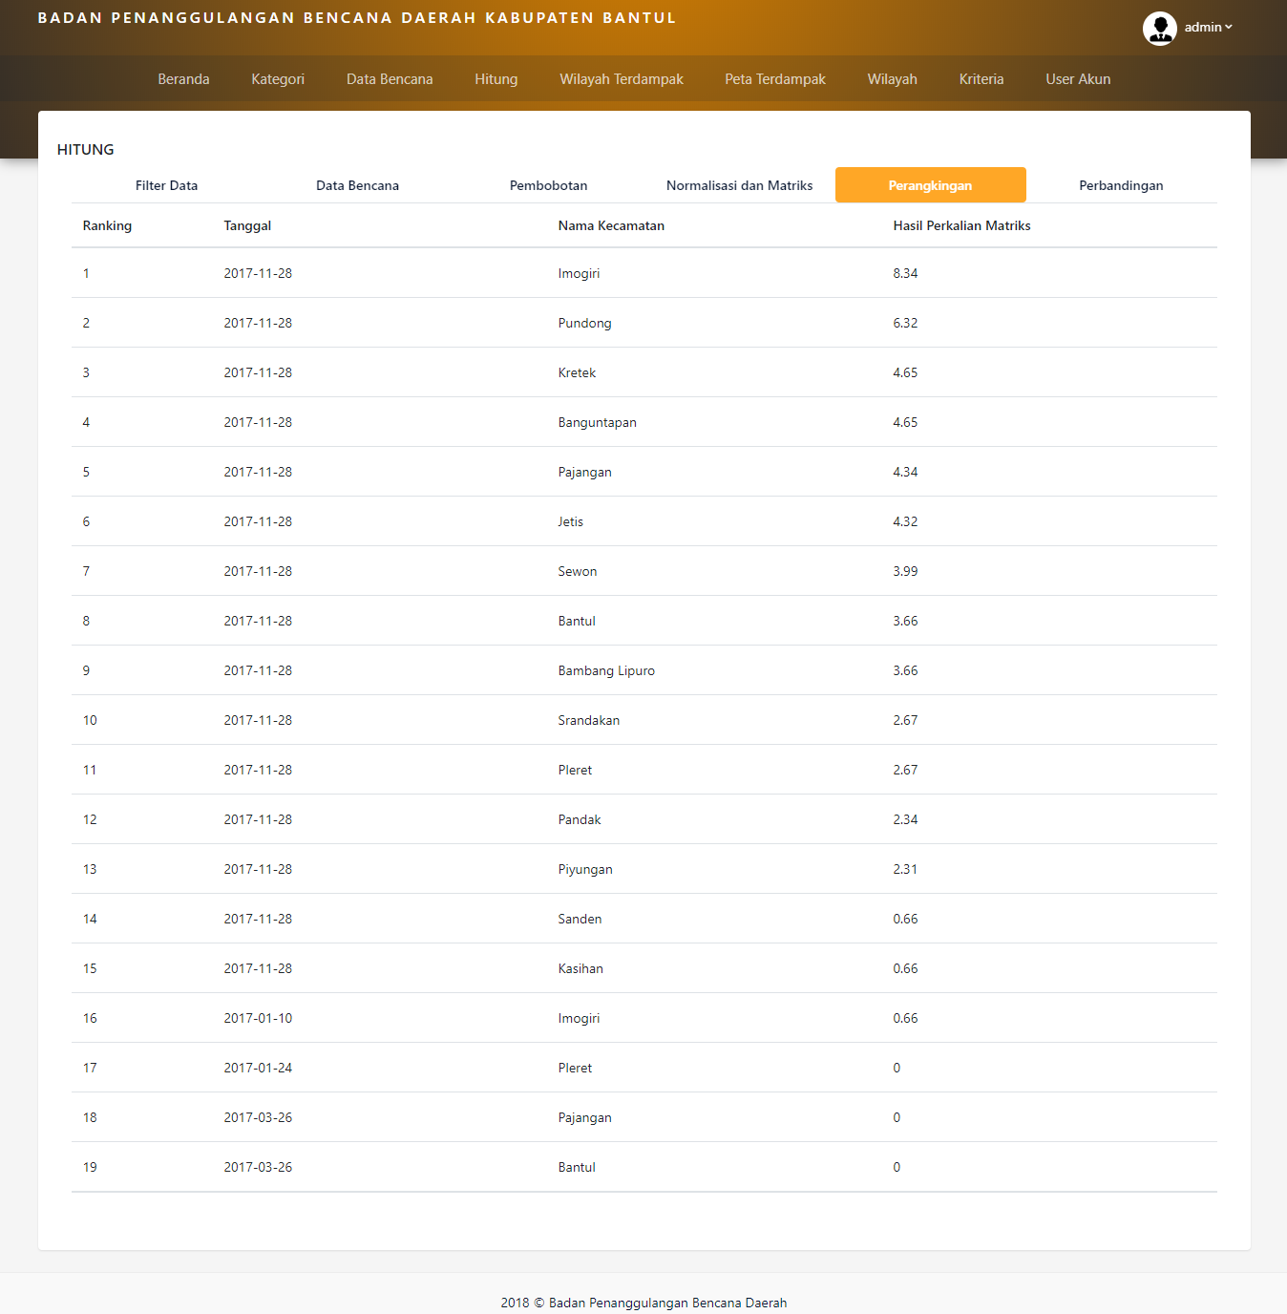Screen dimensions: 1287x1314
Task: Select the Normalisasi dan Matriks tab
Action: (x=740, y=185)
